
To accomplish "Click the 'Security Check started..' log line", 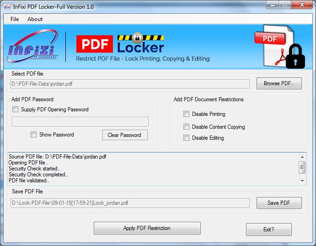I will 34,169.
